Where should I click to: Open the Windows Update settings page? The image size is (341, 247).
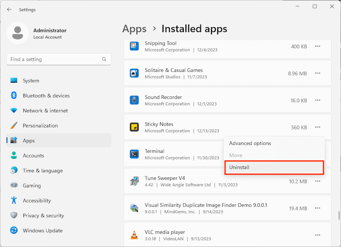pos(59,230)
